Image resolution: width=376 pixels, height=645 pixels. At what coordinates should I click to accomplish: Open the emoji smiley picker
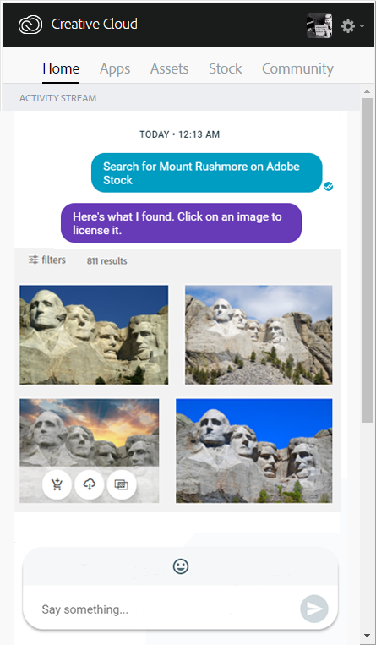click(181, 566)
